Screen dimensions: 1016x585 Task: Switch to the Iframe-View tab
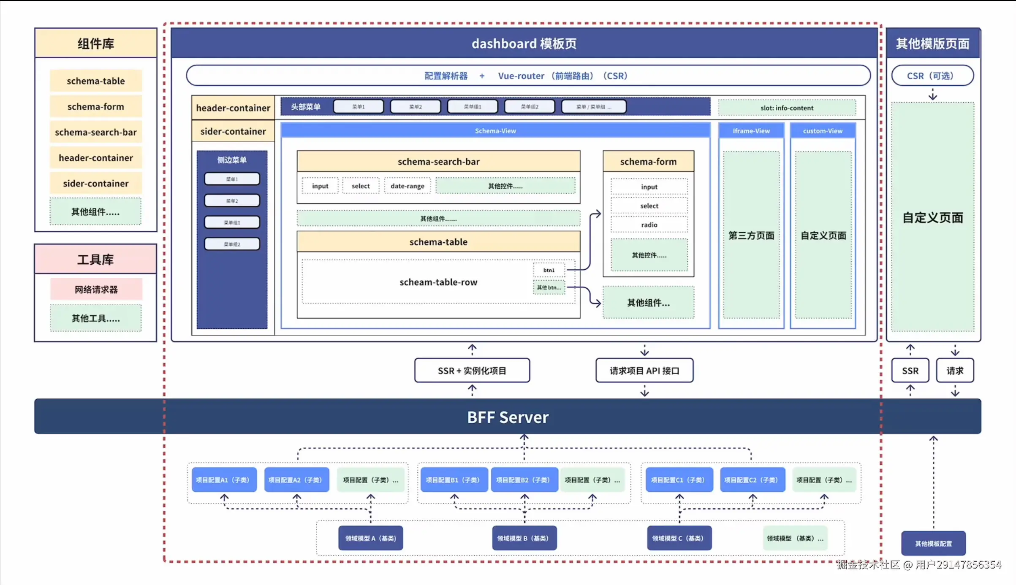tap(751, 131)
